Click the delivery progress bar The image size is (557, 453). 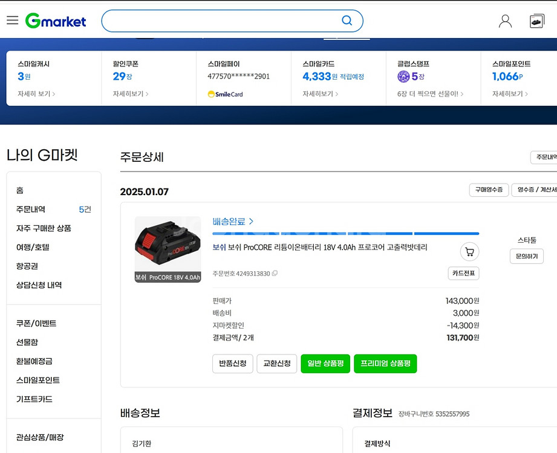click(x=346, y=233)
